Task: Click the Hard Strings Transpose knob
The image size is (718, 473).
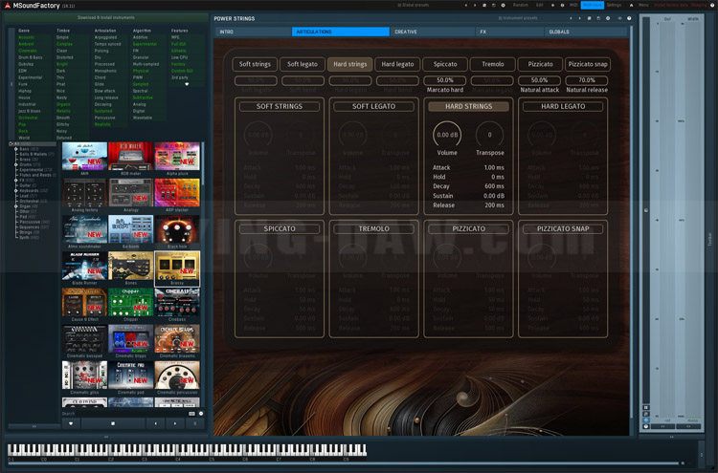Action: click(489, 135)
